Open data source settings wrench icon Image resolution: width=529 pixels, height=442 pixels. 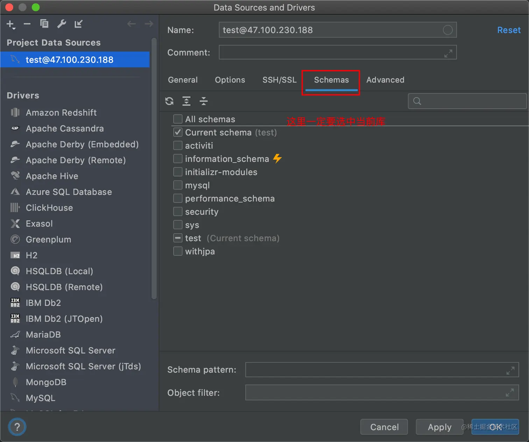pyautogui.click(x=62, y=24)
